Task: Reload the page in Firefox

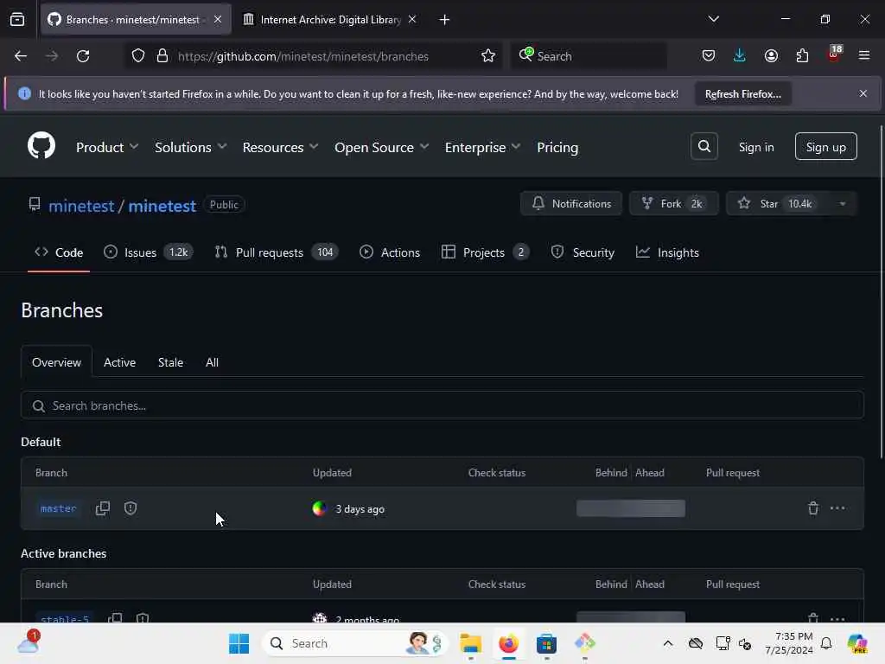Action: coord(83,56)
